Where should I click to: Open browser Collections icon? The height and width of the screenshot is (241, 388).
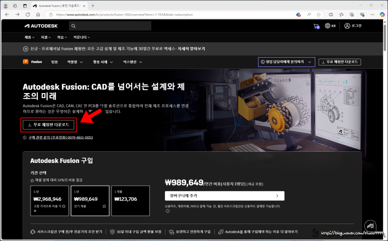(x=352, y=15)
